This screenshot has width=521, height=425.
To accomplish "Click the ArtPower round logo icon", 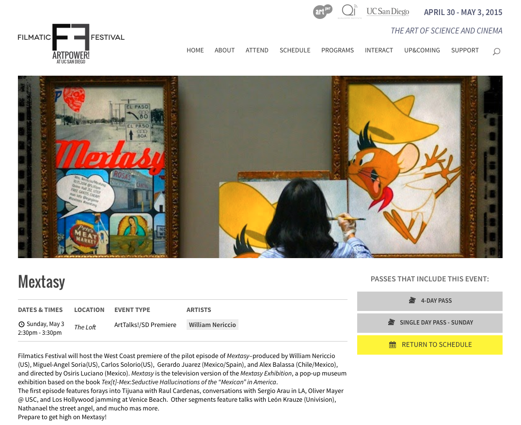I will click(322, 12).
